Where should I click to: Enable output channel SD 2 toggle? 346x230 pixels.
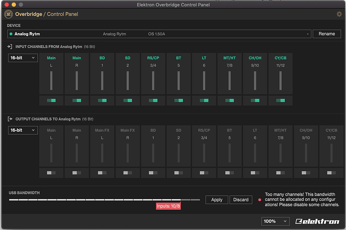(x=179, y=173)
